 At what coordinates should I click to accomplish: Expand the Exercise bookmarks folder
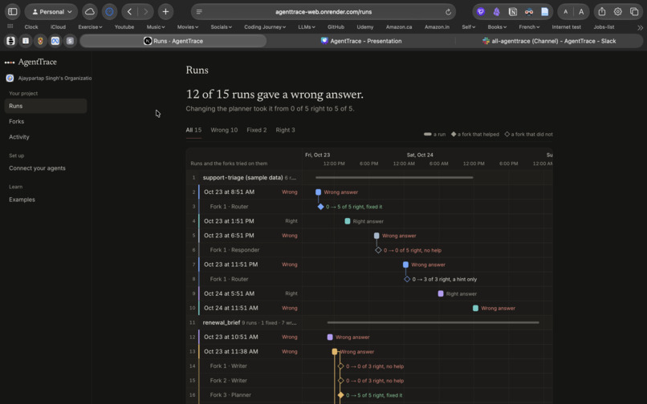pyautogui.click(x=90, y=26)
